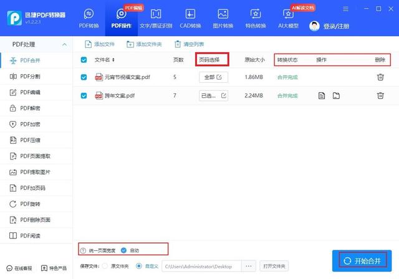Click the save path input field
This screenshot has height=279, width=399.
point(201,267)
